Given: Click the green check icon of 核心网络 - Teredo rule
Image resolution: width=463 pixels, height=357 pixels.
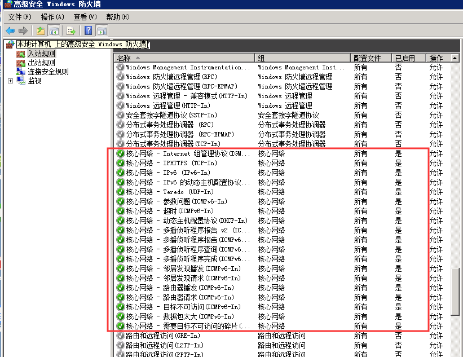Looking at the screenshot, I should 120,192.
